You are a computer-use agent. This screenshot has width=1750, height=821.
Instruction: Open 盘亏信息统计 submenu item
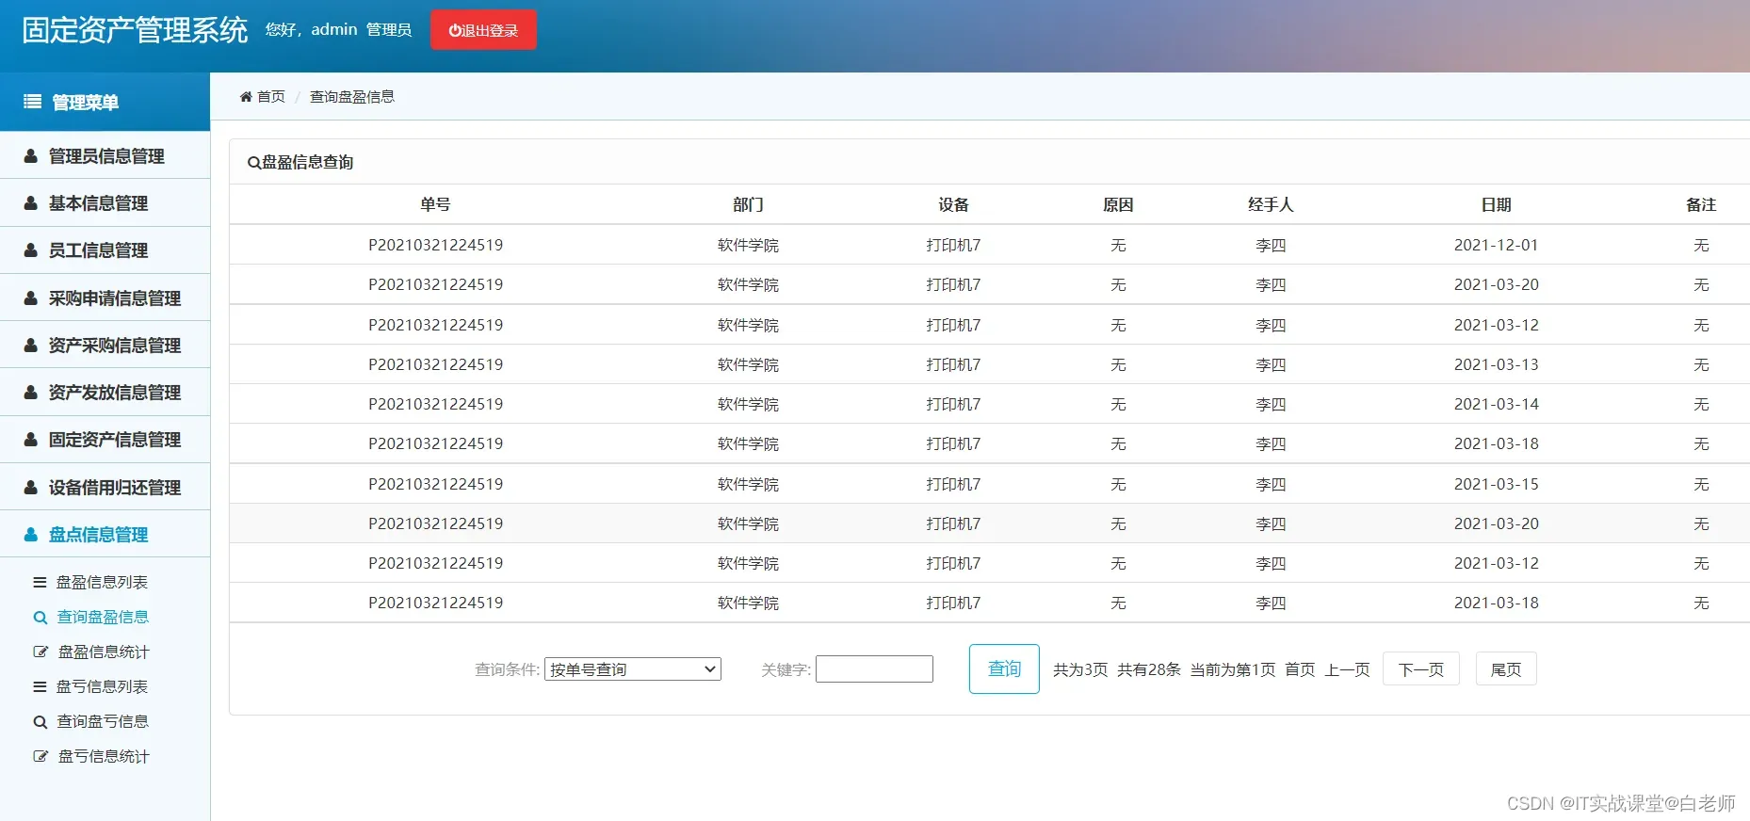click(104, 756)
